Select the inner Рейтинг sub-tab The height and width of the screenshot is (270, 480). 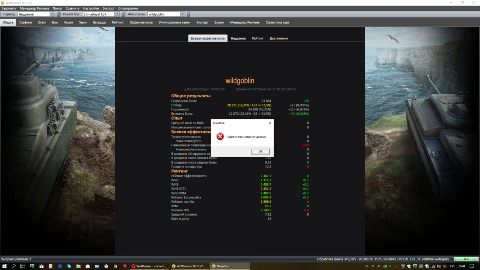coord(258,38)
